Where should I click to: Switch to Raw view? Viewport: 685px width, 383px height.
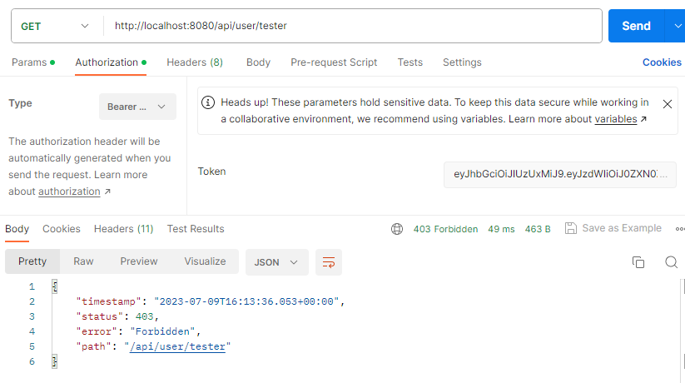click(83, 261)
